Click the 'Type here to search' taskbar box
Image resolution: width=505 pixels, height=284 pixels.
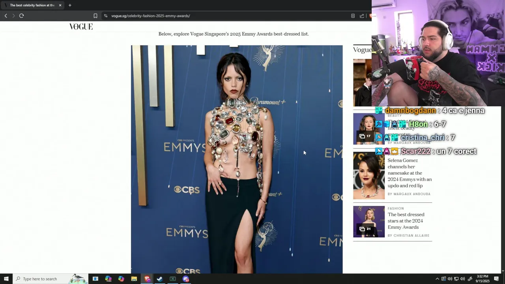50,279
